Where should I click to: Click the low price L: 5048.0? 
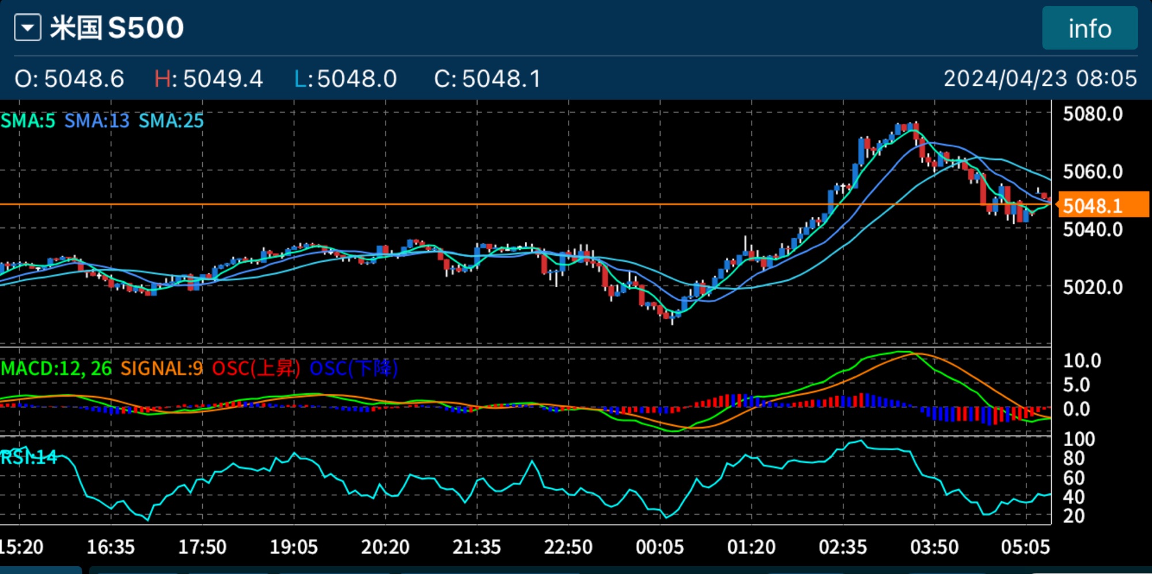coord(346,79)
